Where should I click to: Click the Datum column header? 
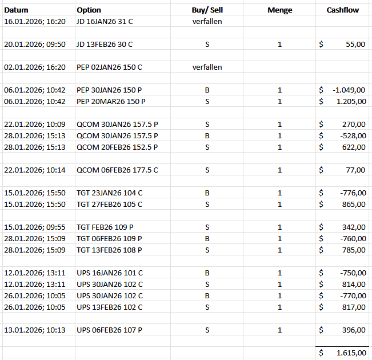(x=16, y=10)
